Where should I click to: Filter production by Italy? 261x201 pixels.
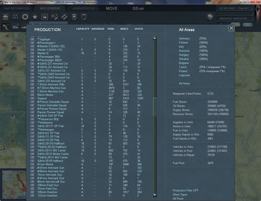click(x=181, y=47)
